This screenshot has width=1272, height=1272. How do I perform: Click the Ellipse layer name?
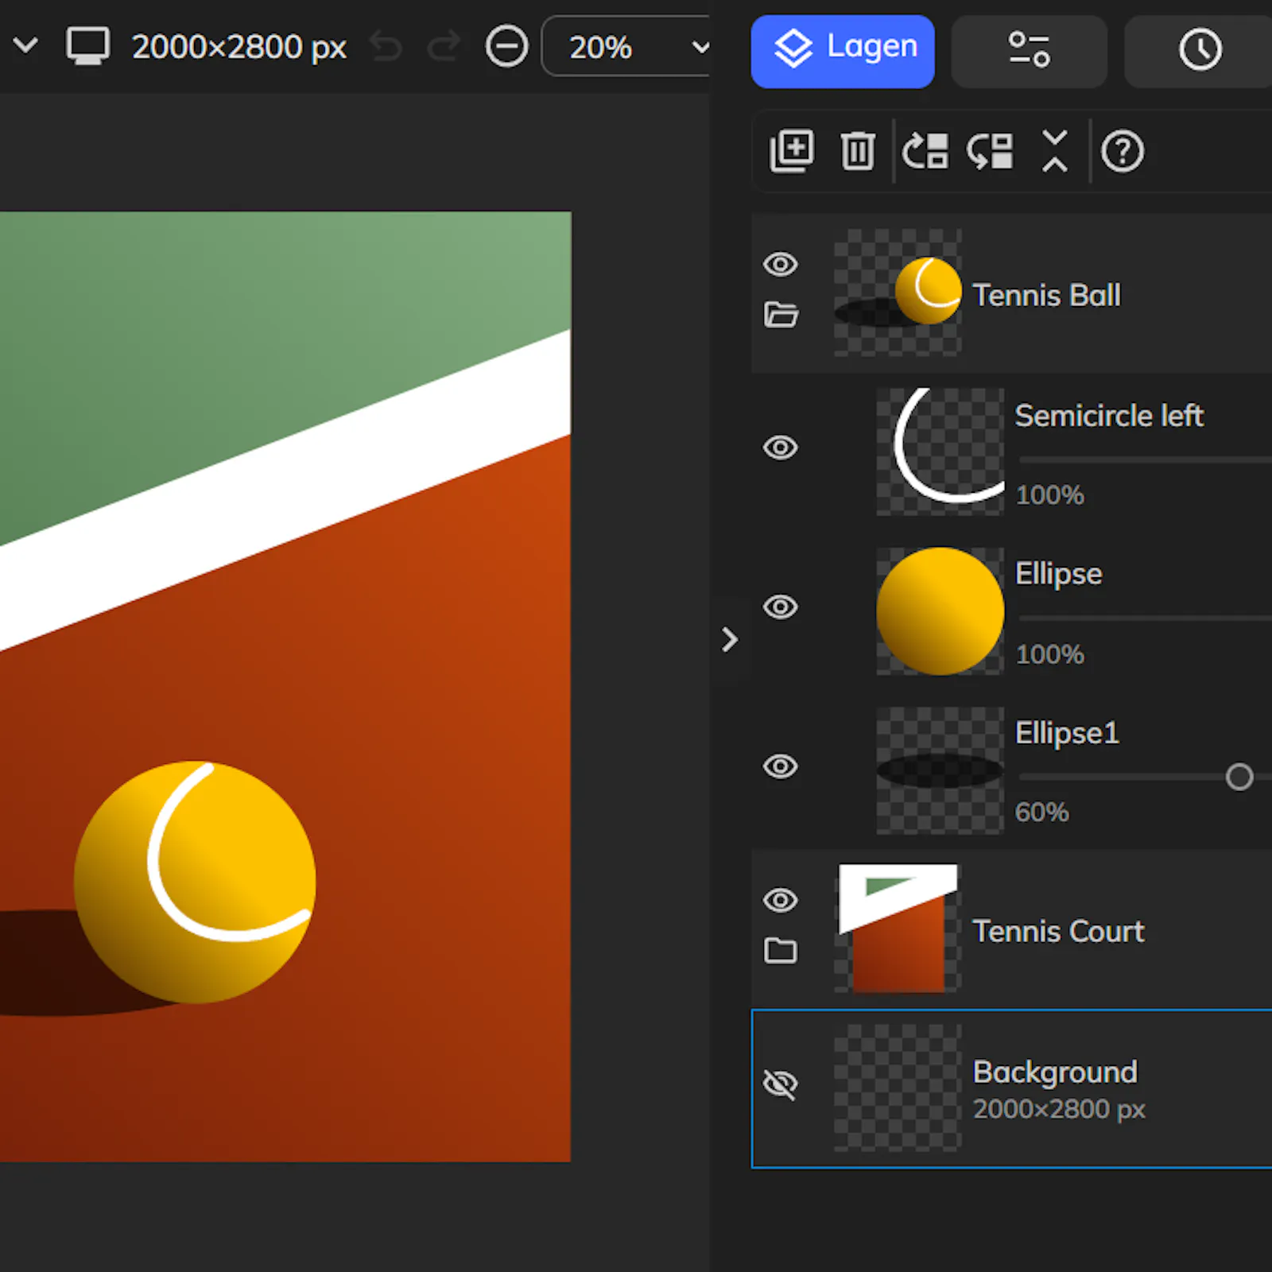pyautogui.click(x=1058, y=574)
